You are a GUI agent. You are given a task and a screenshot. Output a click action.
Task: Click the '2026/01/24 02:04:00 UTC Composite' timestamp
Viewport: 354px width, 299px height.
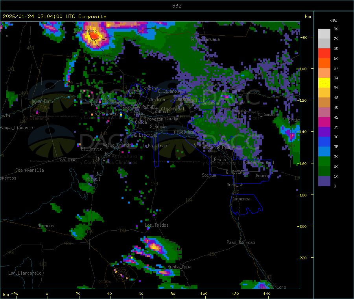coord(55,17)
